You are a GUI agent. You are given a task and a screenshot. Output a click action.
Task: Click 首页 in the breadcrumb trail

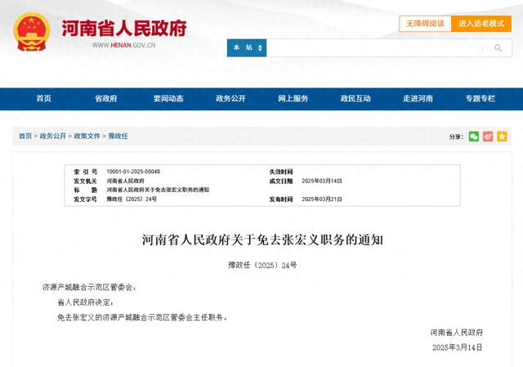(25, 137)
